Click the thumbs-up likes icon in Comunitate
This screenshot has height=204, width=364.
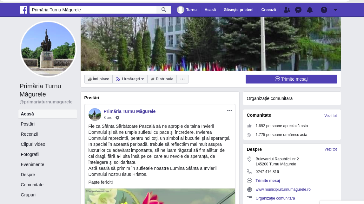(x=249, y=126)
